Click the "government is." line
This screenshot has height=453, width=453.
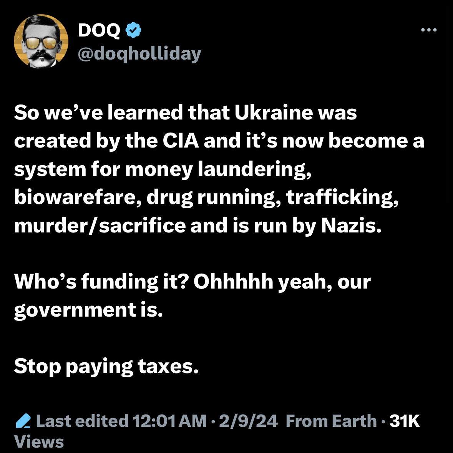pos(89,310)
